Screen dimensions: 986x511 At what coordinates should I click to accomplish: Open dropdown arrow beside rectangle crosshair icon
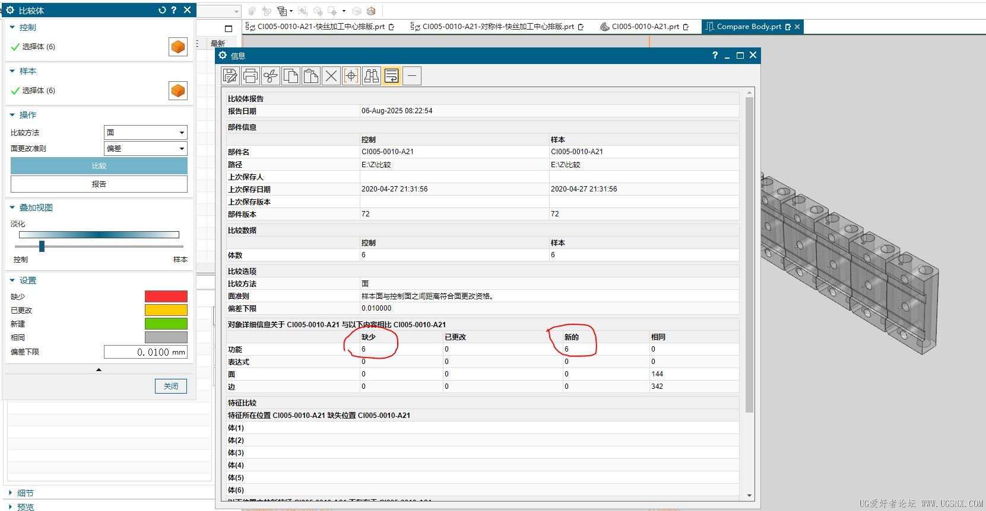click(344, 11)
